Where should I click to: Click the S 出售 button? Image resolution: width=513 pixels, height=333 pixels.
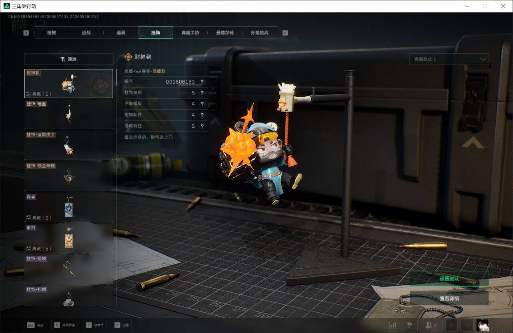[x=121, y=325]
